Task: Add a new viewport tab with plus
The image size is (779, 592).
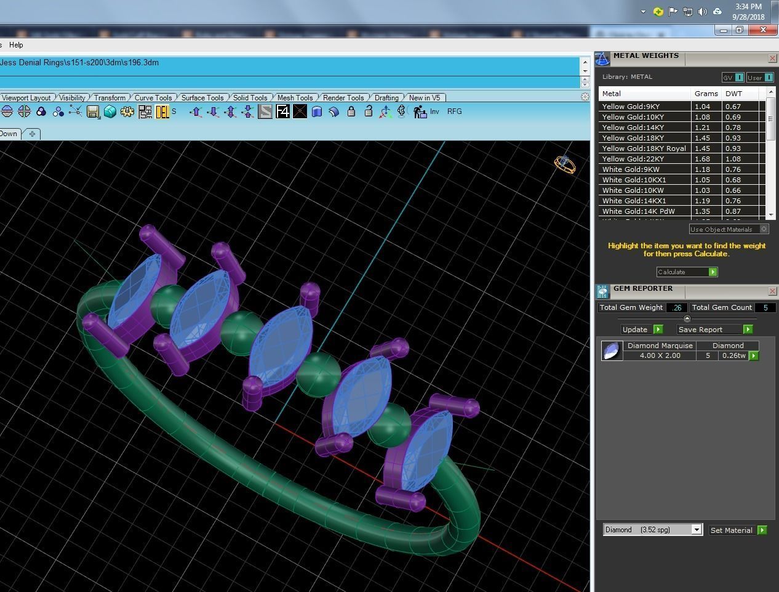Action: 32,134
